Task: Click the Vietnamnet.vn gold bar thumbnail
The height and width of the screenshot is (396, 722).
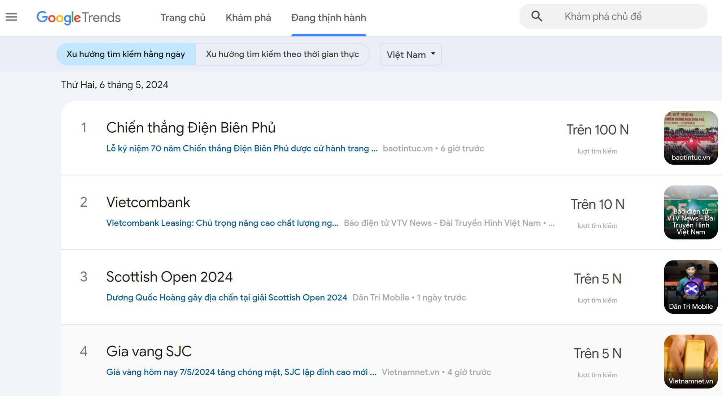Action: coord(691,361)
